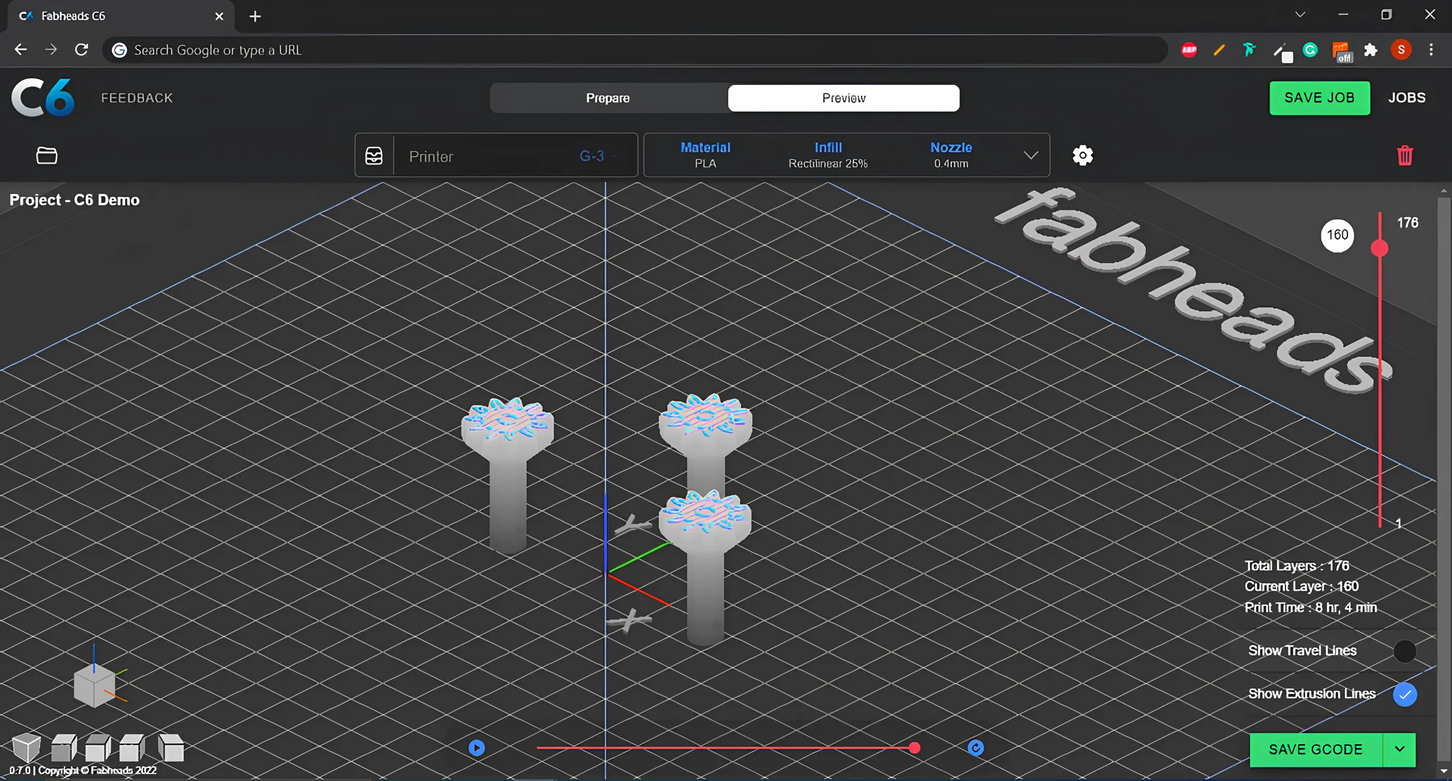The image size is (1452, 781).
Task: Click the vertical layer slider handle
Action: (1379, 248)
